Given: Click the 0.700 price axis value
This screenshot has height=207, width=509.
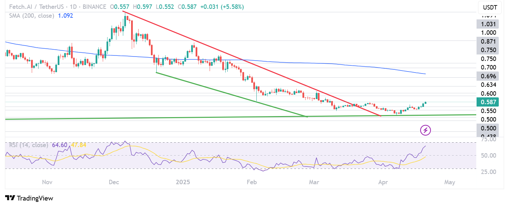Looking at the screenshot, I should [x=489, y=67].
